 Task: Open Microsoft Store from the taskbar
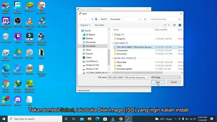click(x=105, y=119)
